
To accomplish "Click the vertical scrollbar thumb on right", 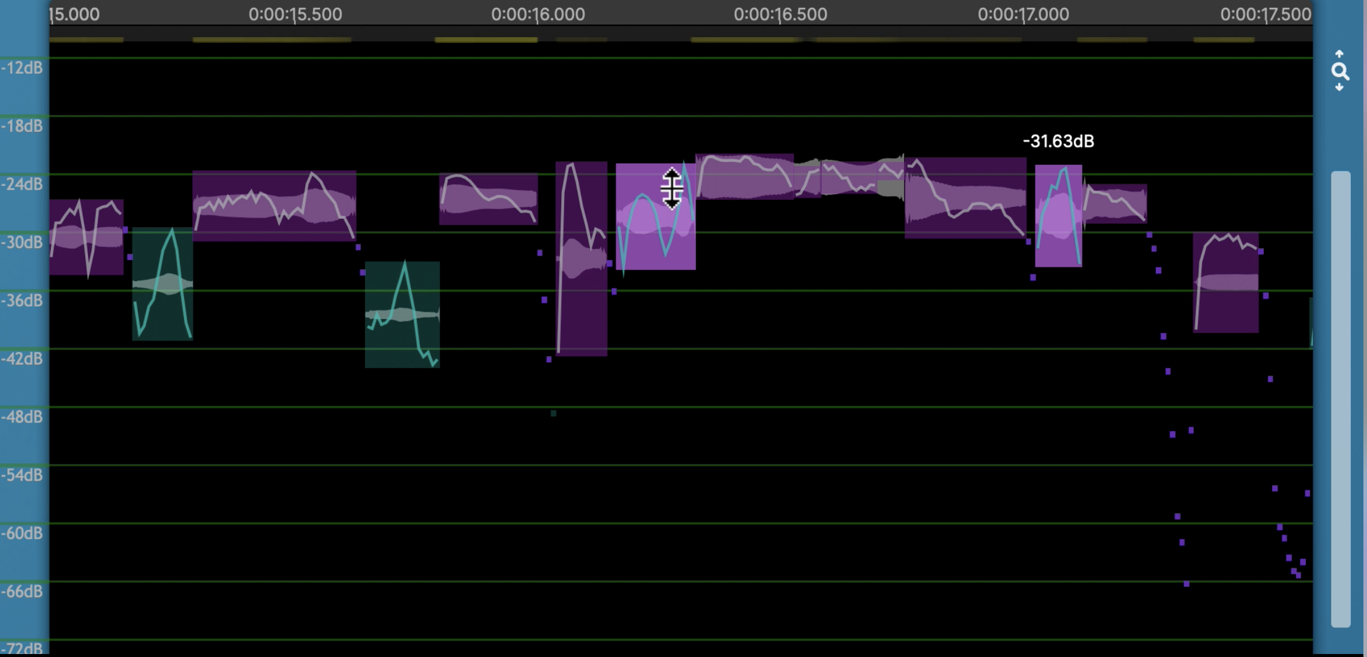I will (1341, 399).
